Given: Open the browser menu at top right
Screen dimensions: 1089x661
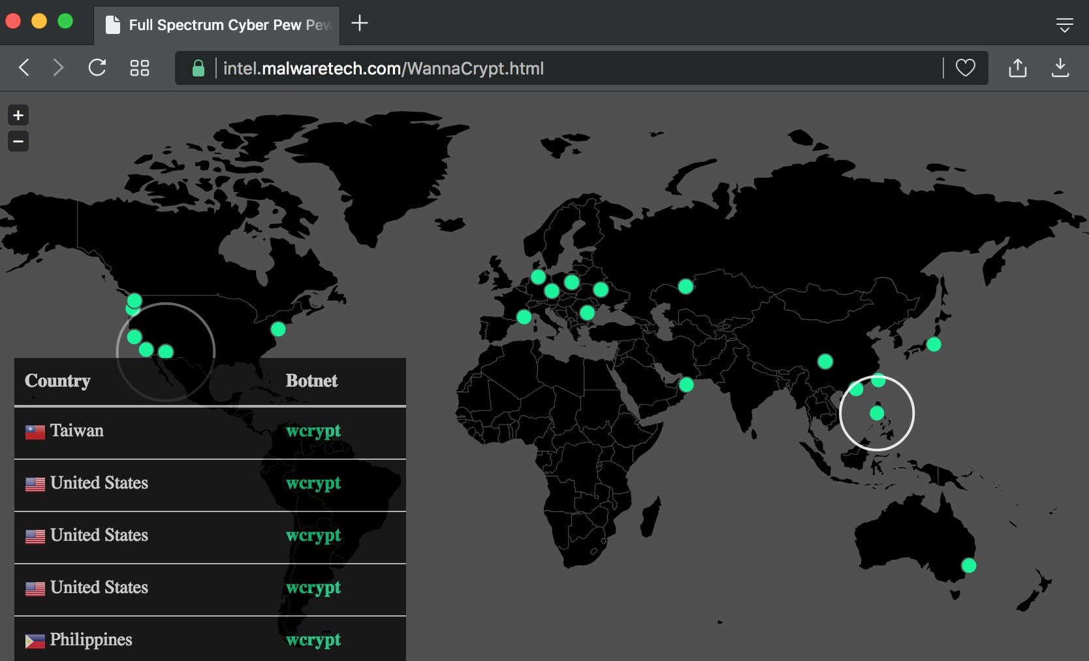Looking at the screenshot, I should point(1065,25).
